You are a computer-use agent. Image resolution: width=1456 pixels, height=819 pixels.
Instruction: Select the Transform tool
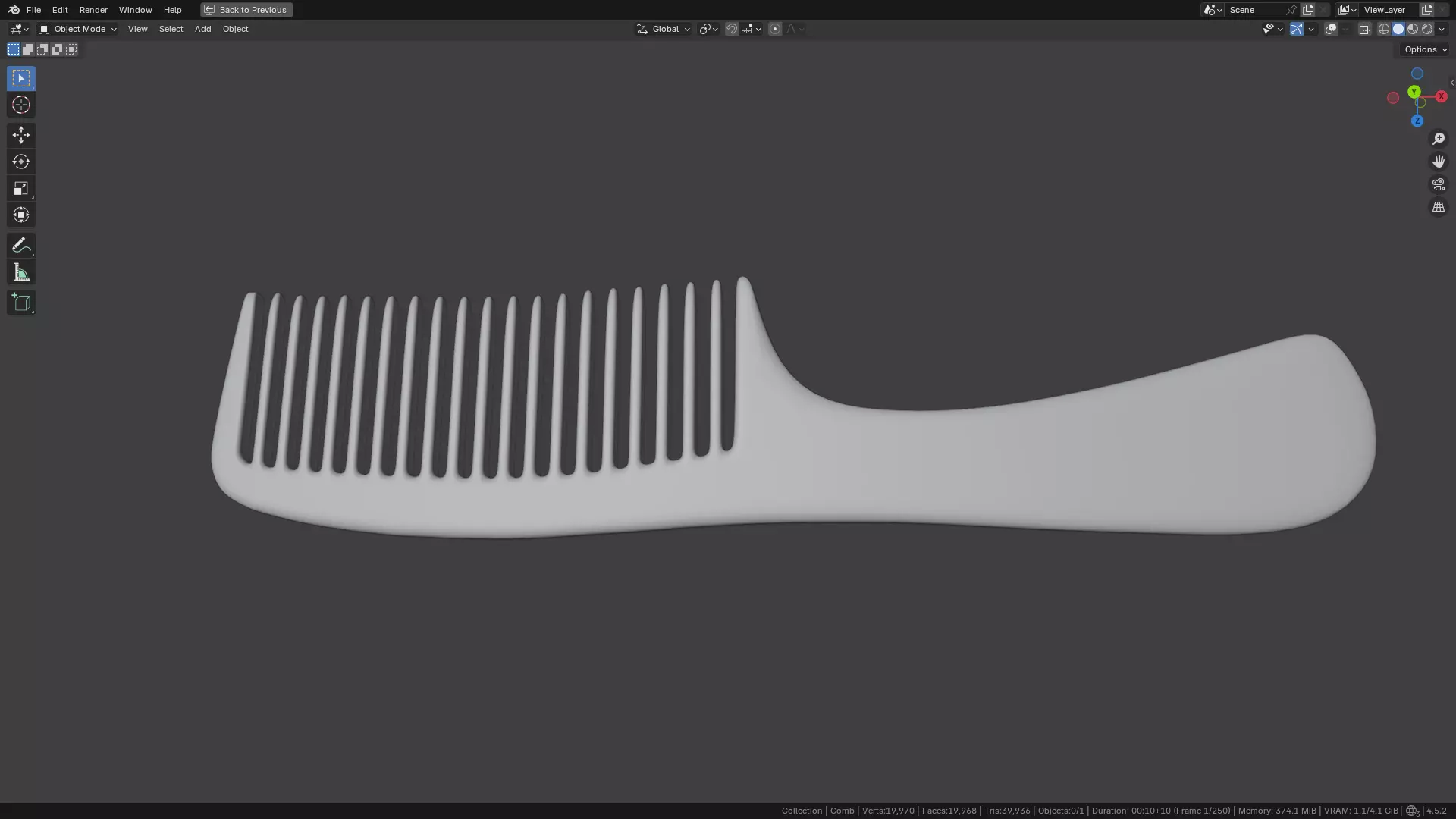click(x=21, y=215)
